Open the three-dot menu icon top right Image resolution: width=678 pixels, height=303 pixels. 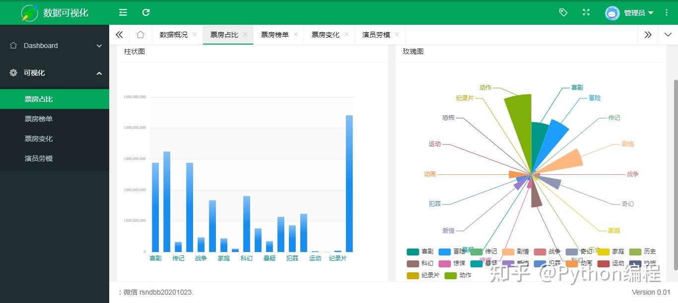pos(667,12)
